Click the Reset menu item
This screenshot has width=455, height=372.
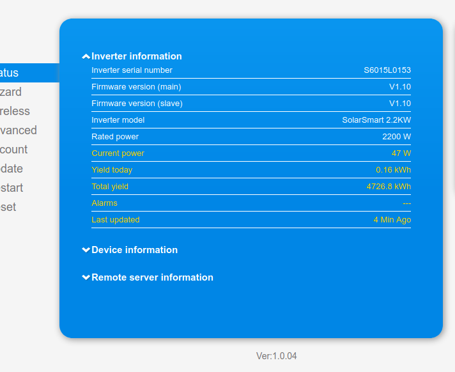[8, 207]
